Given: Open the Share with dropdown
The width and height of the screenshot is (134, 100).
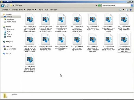Looking at the screenshot, I should click(32, 10).
